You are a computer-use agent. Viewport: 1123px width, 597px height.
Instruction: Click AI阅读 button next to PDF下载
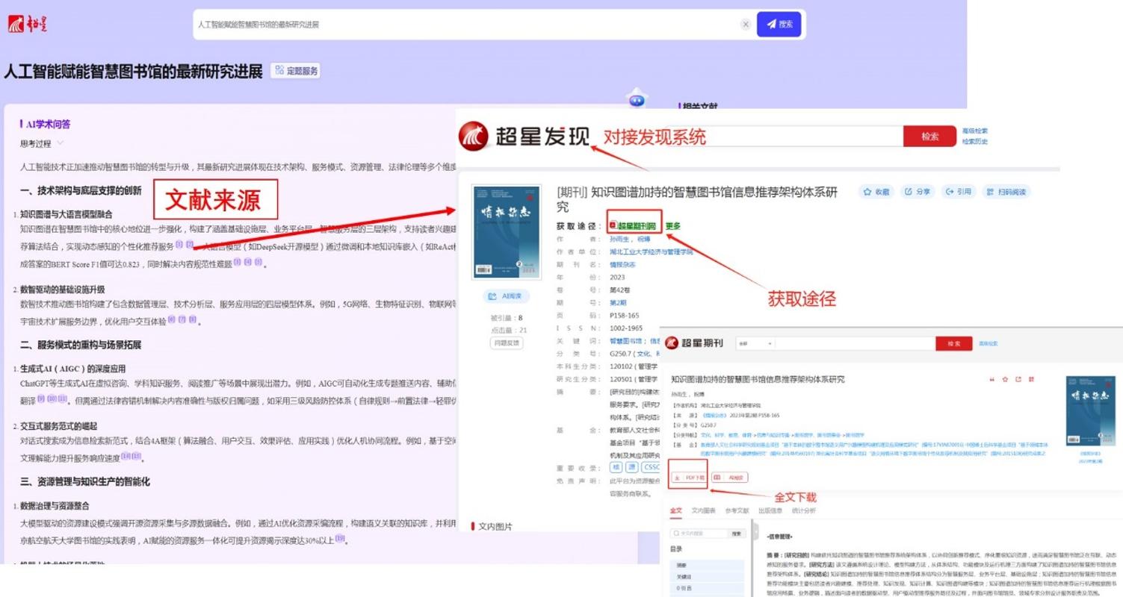729,478
